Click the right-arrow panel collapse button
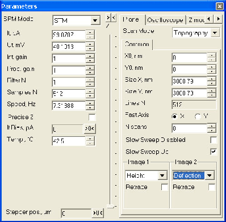 [108, 18]
